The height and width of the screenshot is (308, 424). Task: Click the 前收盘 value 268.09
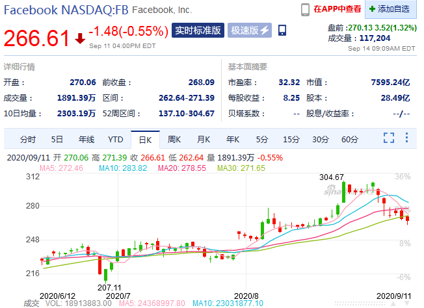tap(202, 83)
